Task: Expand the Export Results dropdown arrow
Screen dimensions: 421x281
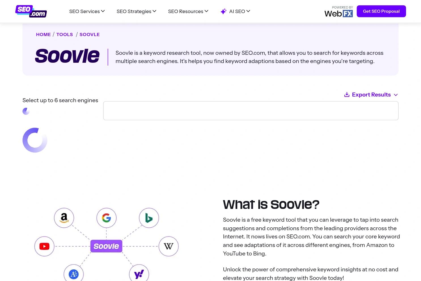Action: [x=396, y=95]
